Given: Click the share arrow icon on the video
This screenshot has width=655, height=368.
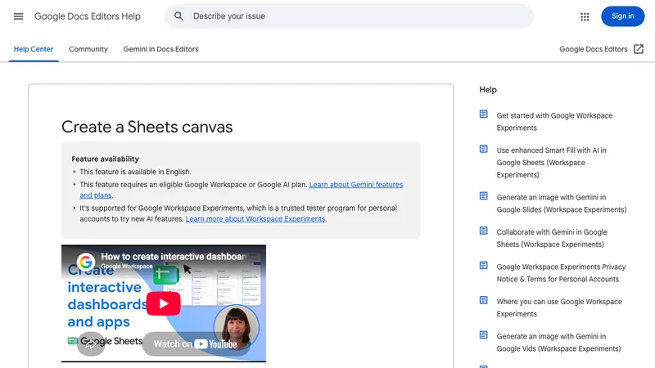Looking at the screenshot, I should 91,343.
